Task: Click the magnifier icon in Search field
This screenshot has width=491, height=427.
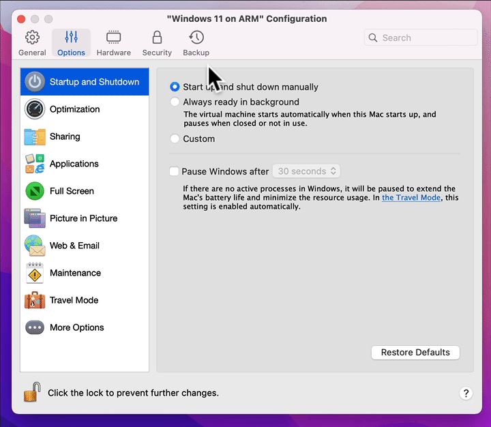Action: (x=372, y=38)
